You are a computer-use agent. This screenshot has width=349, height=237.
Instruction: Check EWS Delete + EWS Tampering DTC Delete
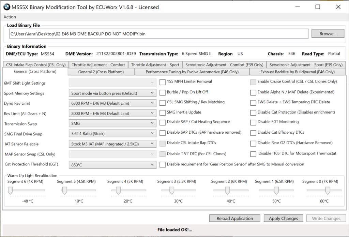(x=253, y=102)
